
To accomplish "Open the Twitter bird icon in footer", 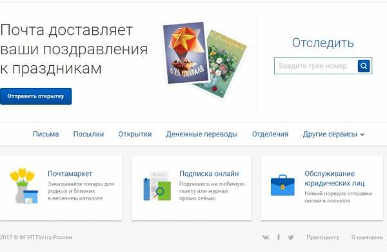I will coord(291,237).
